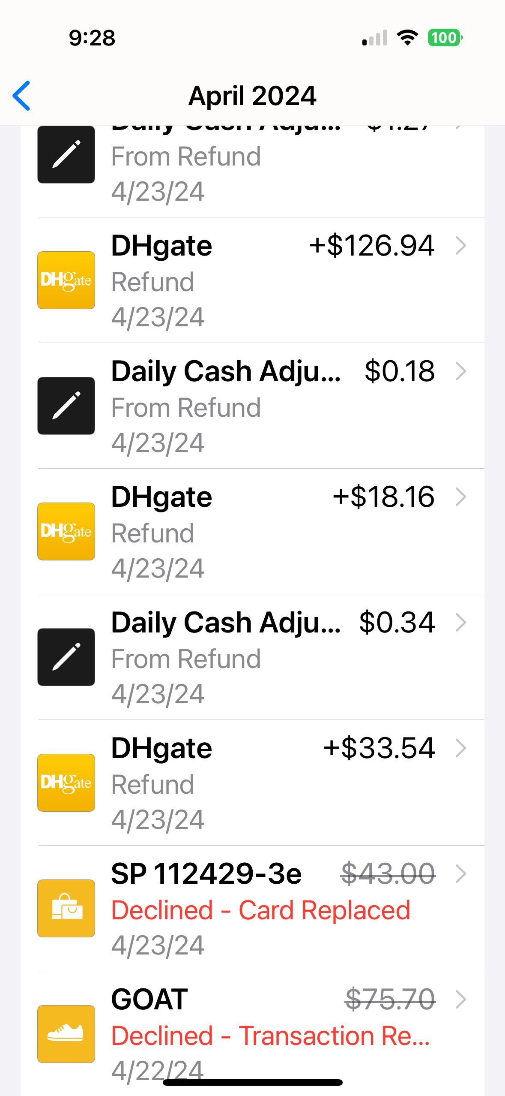Image resolution: width=505 pixels, height=1096 pixels.
Task: Open details chevron for $126.94 refund
Action: coord(461,246)
